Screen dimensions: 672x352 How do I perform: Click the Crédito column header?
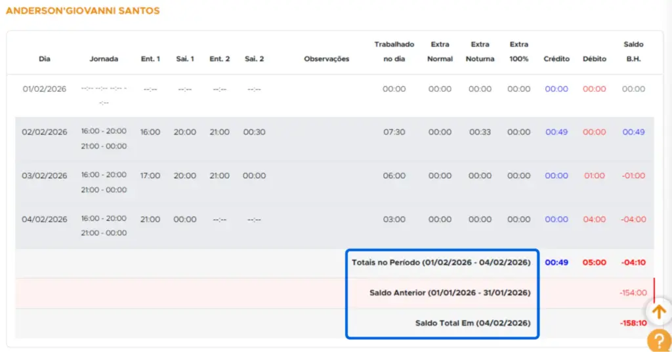pyautogui.click(x=556, y=59)
